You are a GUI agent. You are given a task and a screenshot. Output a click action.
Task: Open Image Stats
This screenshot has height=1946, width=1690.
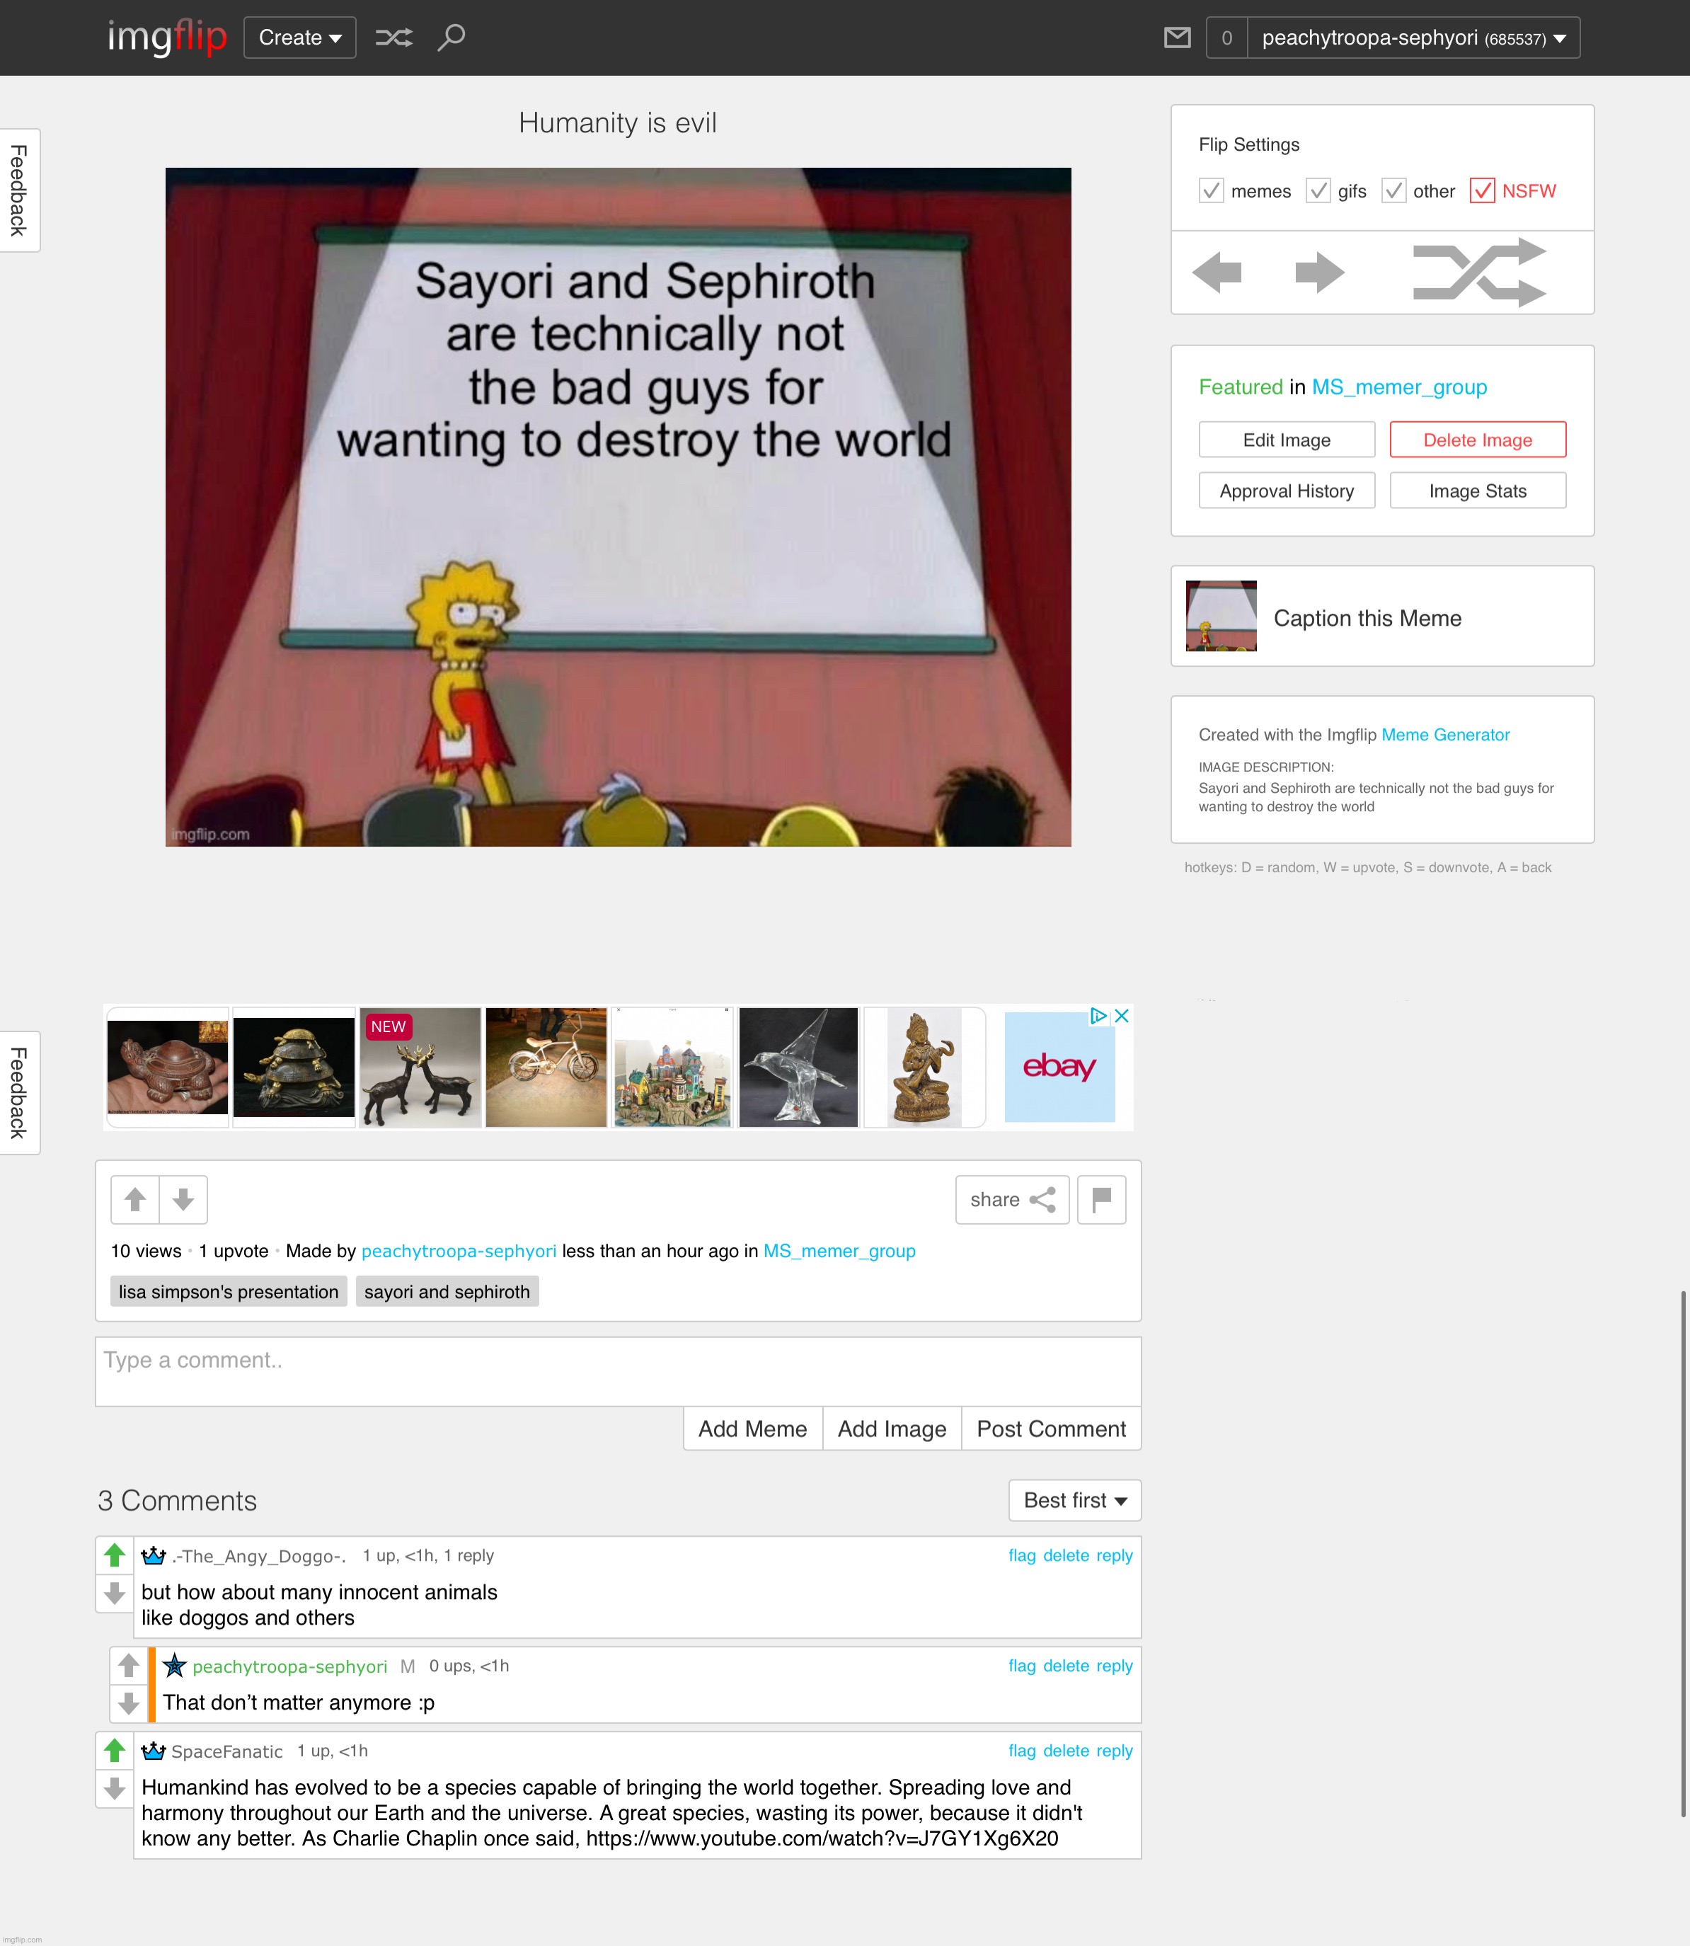pos(1478,491)
